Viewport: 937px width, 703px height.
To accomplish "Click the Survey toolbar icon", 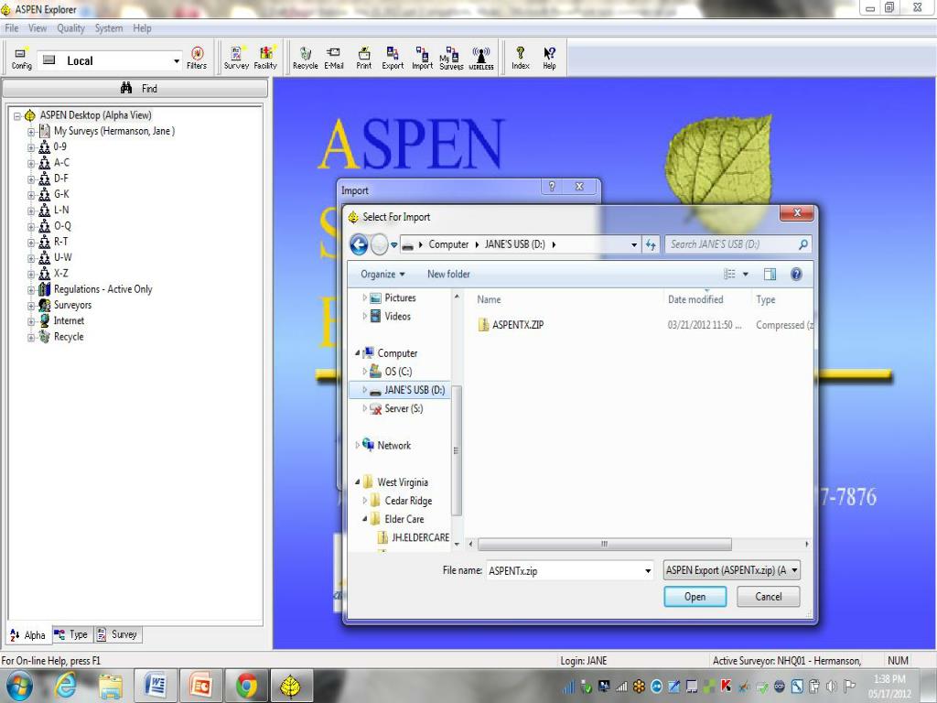I will pos(236,58).
